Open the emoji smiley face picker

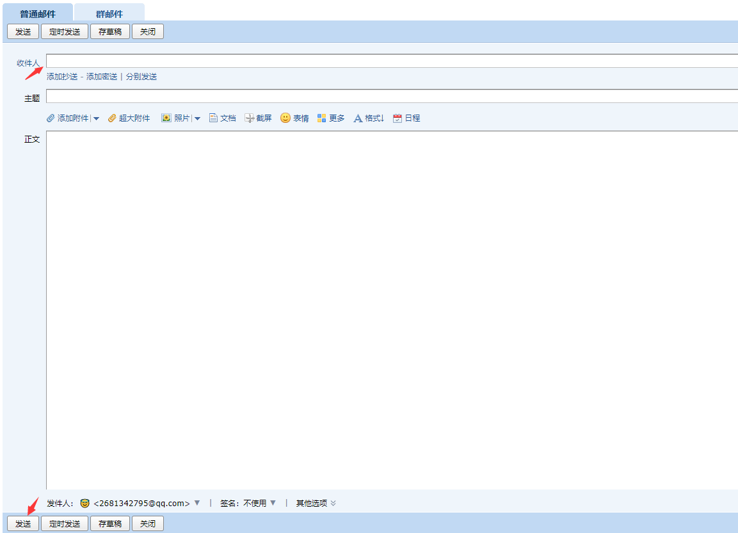click(285, 118)
